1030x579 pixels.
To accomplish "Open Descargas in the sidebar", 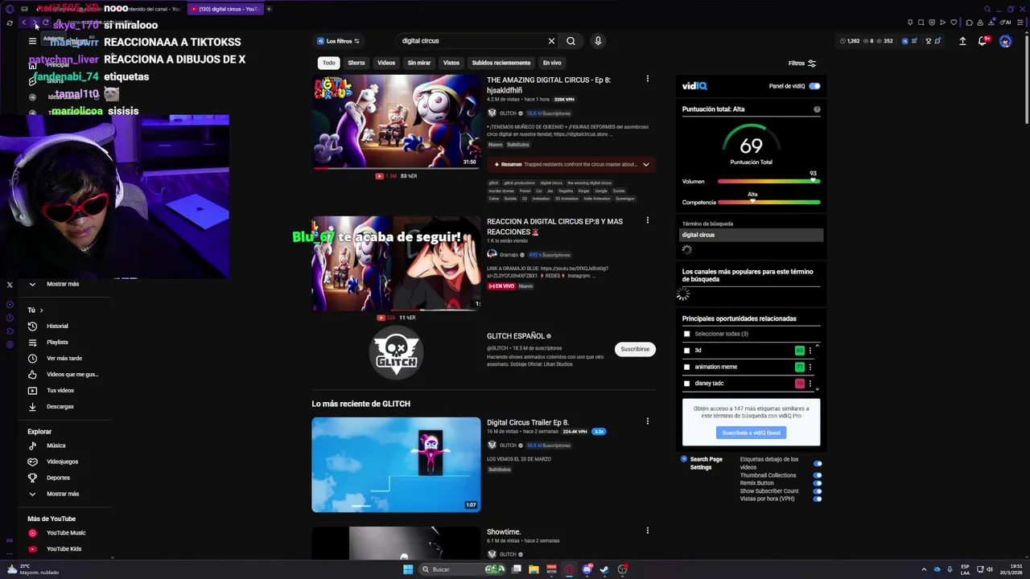I will coord(60,406).
